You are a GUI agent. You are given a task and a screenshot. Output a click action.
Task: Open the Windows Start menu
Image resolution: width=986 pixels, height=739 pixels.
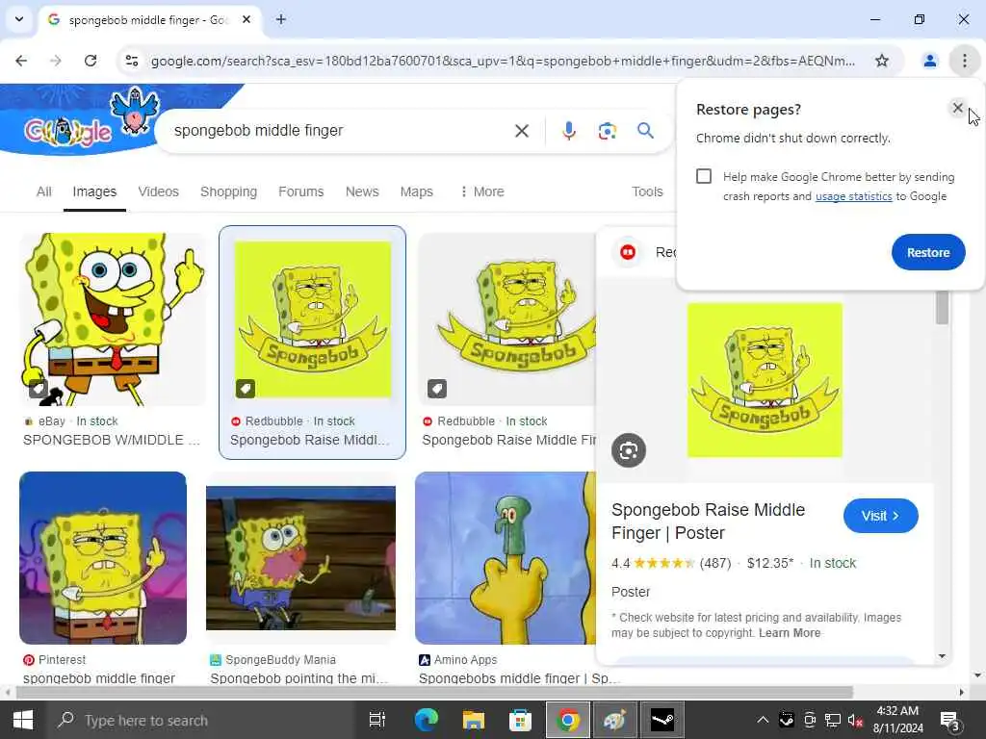coord(23,720)
